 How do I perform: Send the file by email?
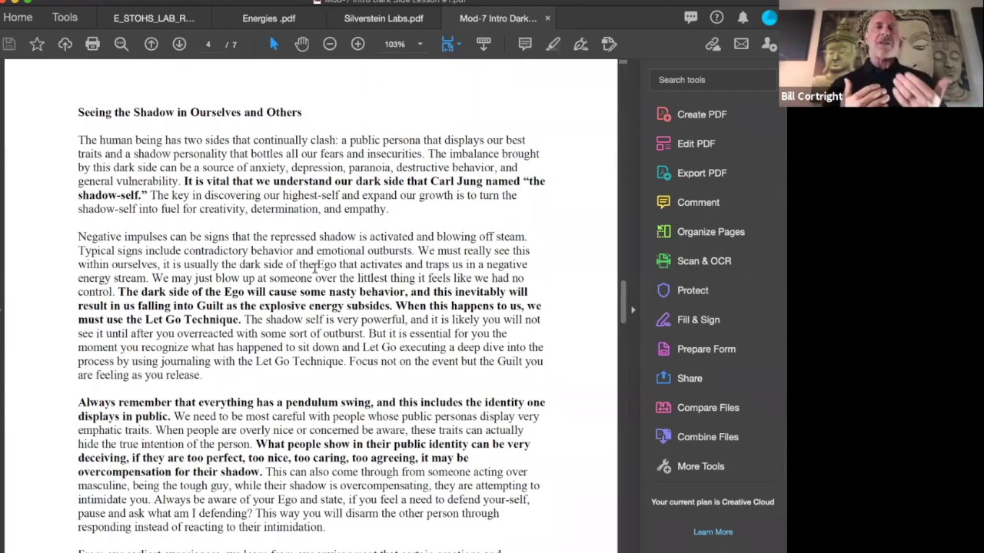[x=741, y=45]
